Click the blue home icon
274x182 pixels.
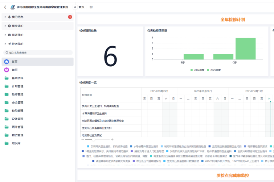pos(7,62)
